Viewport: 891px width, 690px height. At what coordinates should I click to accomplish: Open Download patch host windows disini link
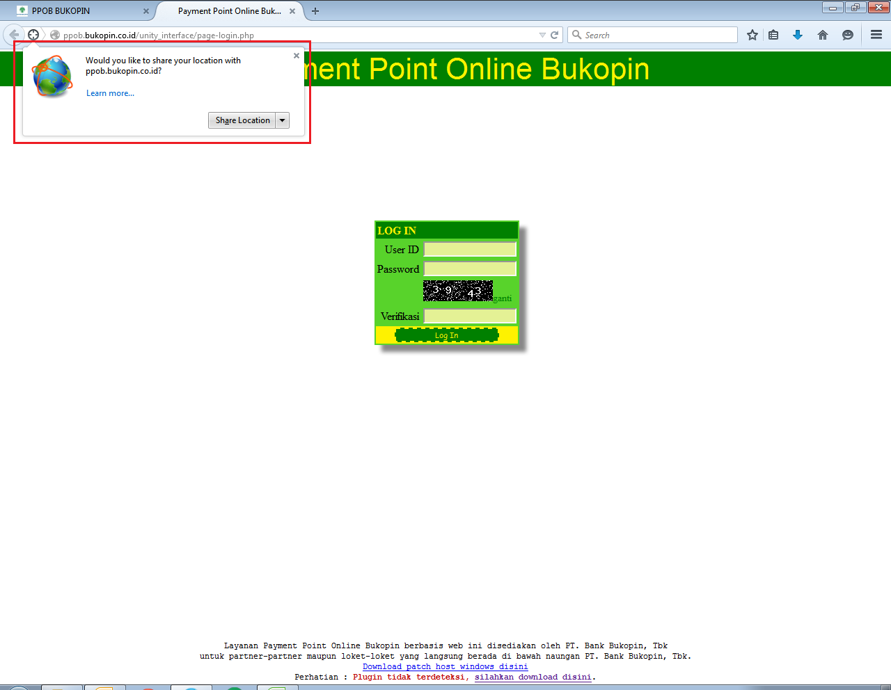(x=445, y=666)
